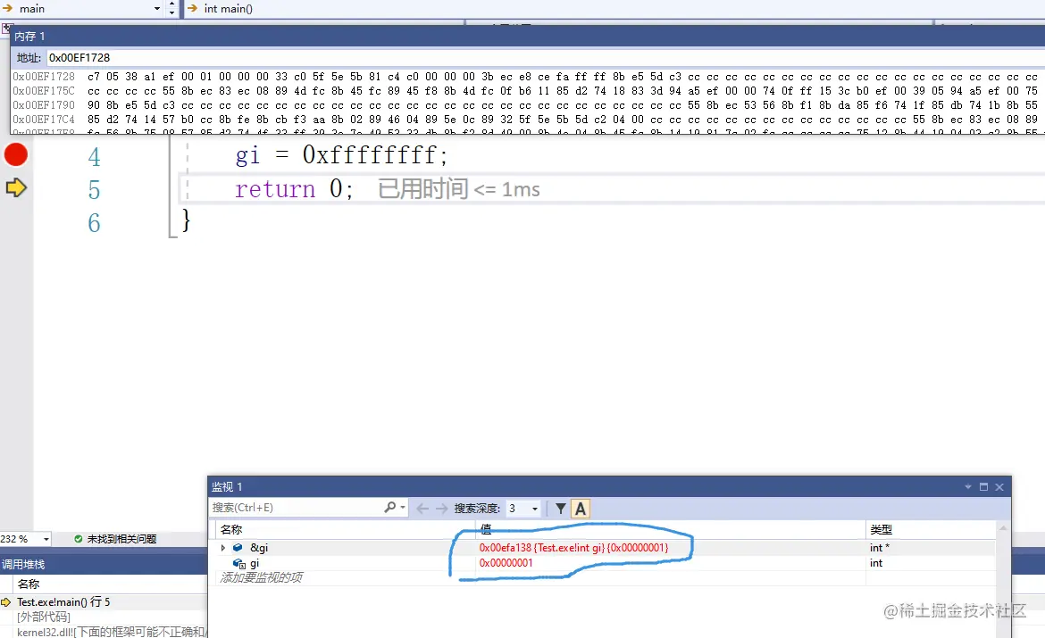
Task: Click the 名称 column header in call stack
Action: (x=28, y=584)
